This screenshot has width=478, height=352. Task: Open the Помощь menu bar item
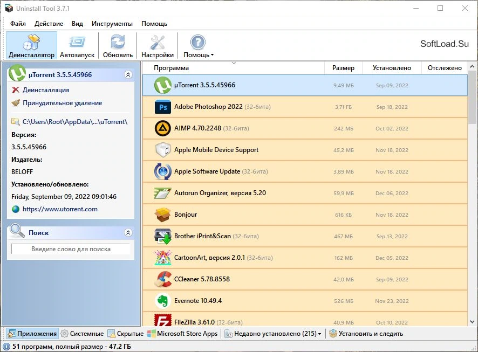[x=154, y=24]
